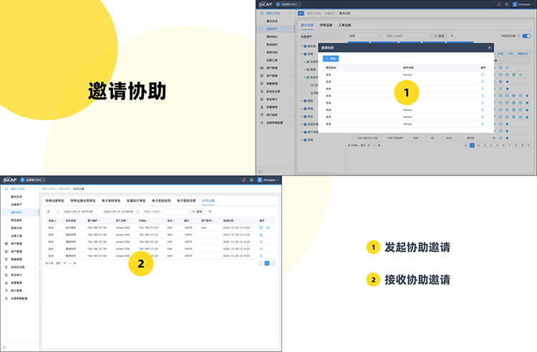The image size is (537, 352).
Task: Click the blue 添加 button in the dialog
Action: pyautogui.click(x=332, y=57)
